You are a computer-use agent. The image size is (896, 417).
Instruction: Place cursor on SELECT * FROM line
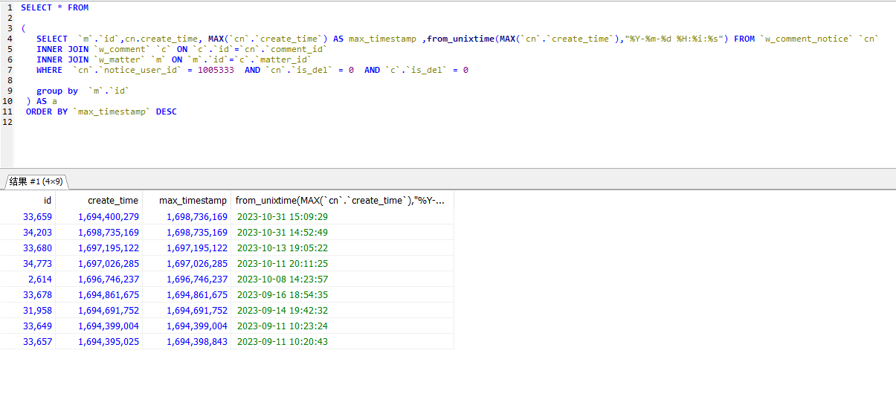tap(54, 7)
